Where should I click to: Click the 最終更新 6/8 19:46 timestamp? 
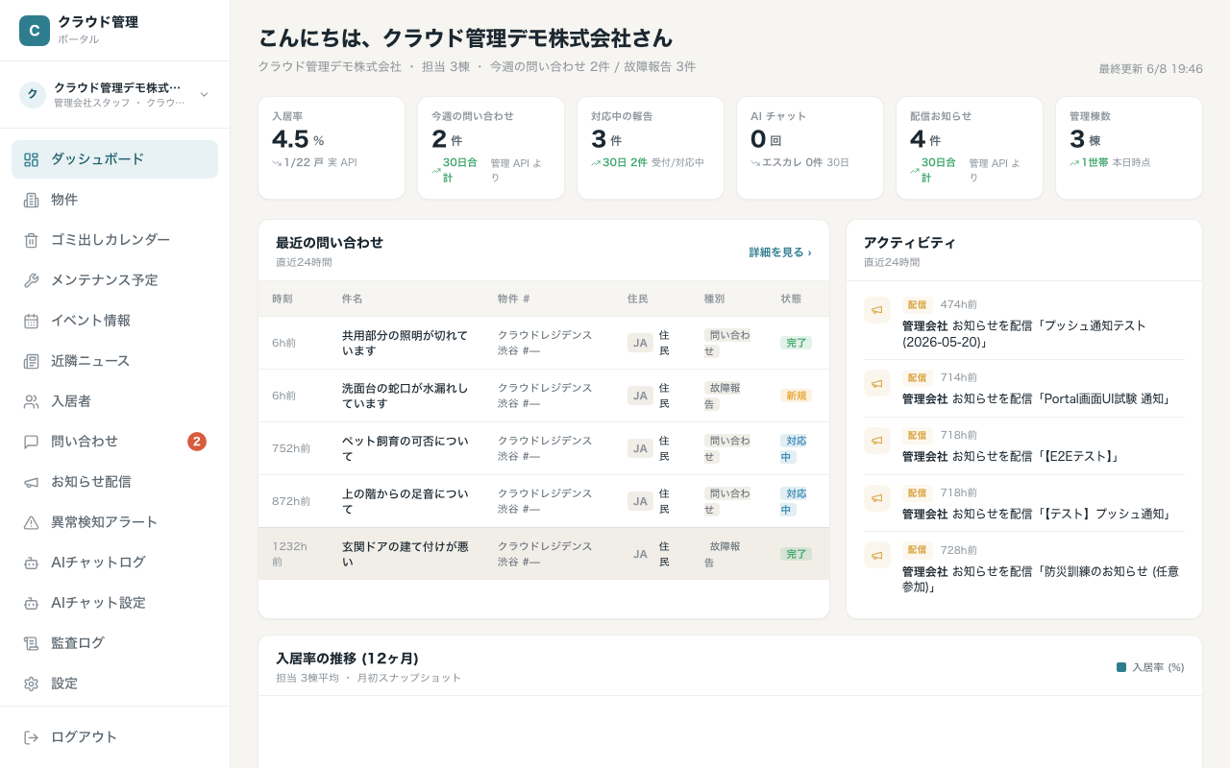click(1150, 69)
